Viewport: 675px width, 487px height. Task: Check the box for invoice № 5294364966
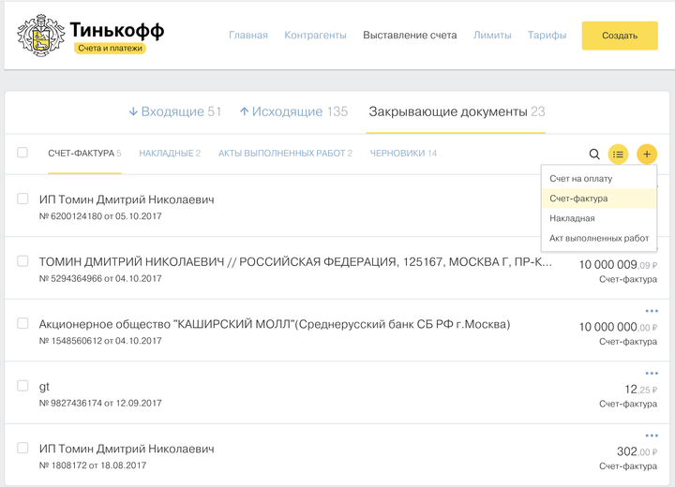tap(22, 261)
